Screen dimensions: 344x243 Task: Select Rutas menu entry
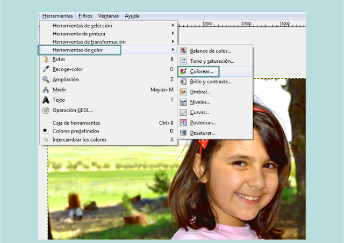[x=109, y=59]
